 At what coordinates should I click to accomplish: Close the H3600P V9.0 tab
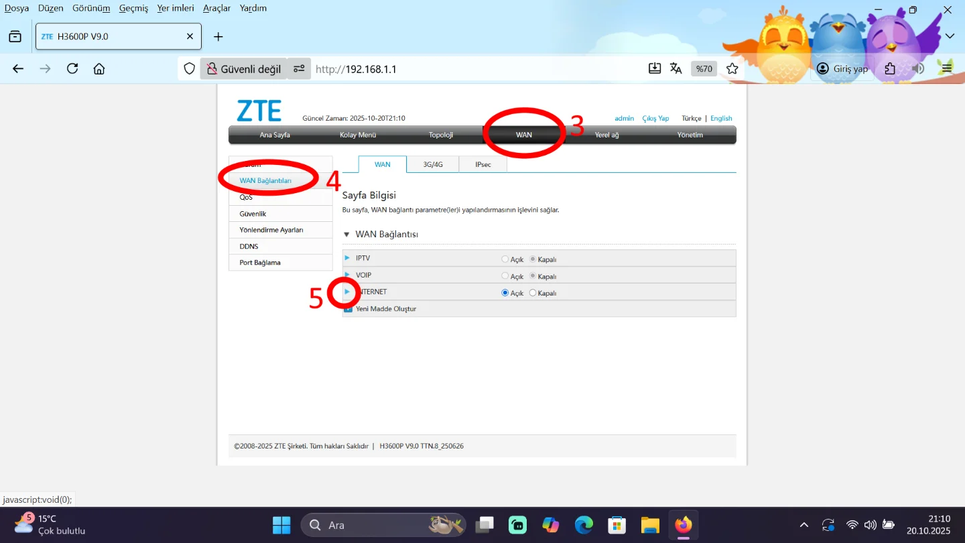pyautogui.click(x=190, y=37)
